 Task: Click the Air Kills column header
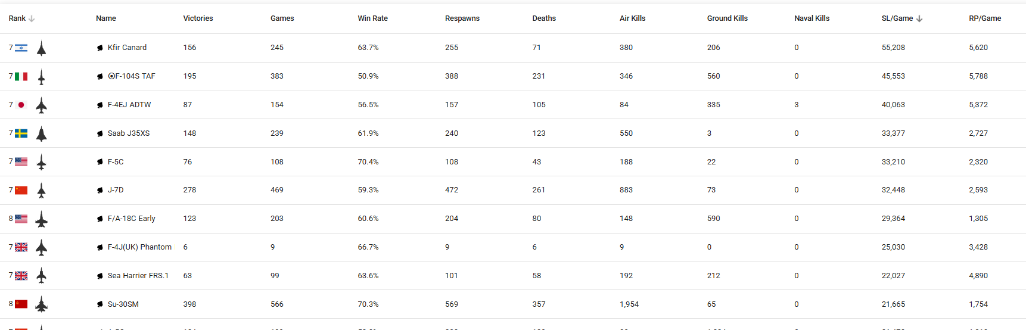pos(632,18)
